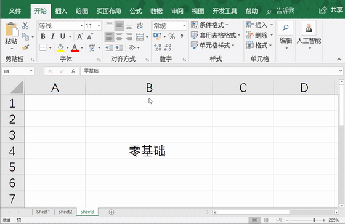The image size is (345, 224).
Task: Apply percent style
Action: (172, 36)
